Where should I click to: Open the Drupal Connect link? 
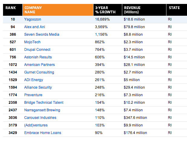click(x=37, y=50)
